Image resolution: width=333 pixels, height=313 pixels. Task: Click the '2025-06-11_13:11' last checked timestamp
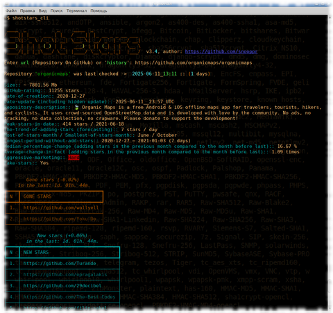tap(154, 74)
